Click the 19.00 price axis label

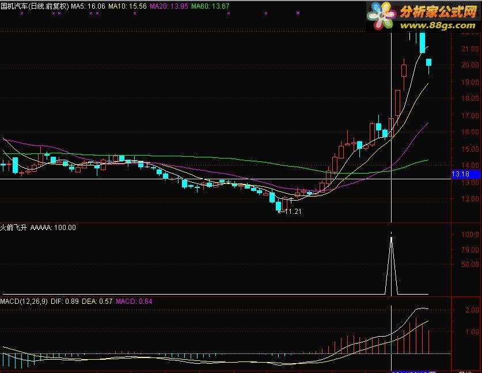pos(470,82)
